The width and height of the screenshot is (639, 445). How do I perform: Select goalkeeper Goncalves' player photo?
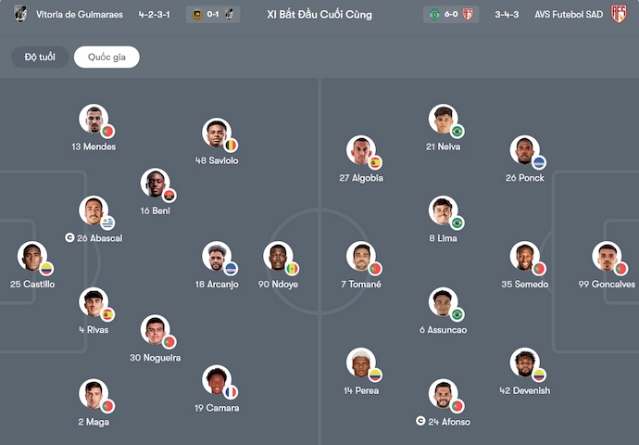(607, 256)
